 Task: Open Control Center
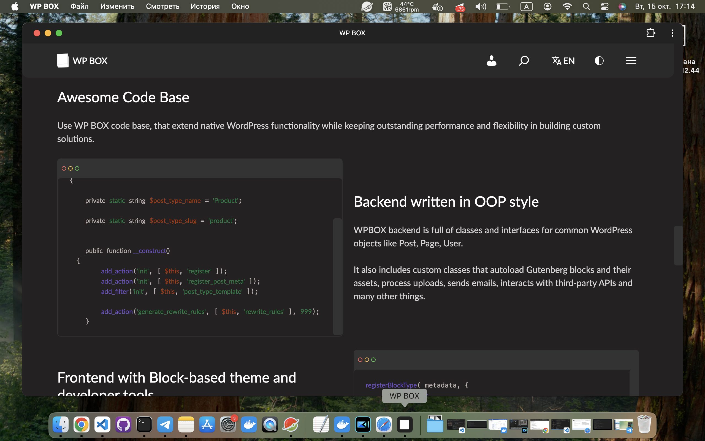tap(605, 6)
